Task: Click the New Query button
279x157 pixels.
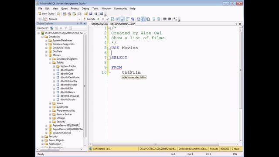Action: [x=46, y=14]
